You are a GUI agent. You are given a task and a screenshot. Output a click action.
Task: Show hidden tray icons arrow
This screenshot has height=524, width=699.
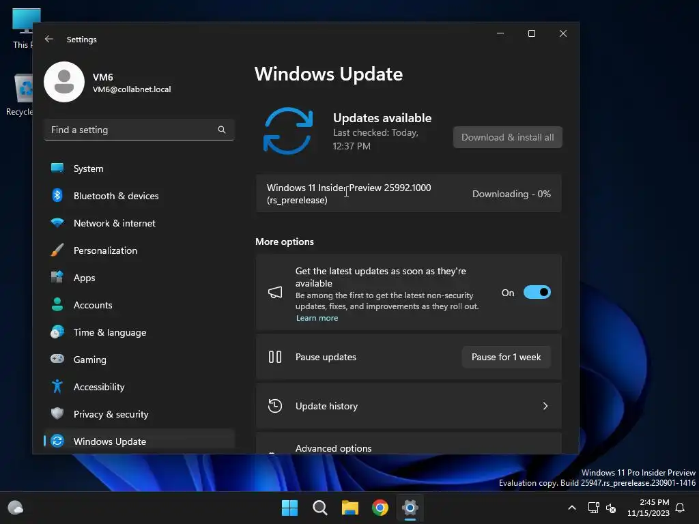tap(572, 508)
